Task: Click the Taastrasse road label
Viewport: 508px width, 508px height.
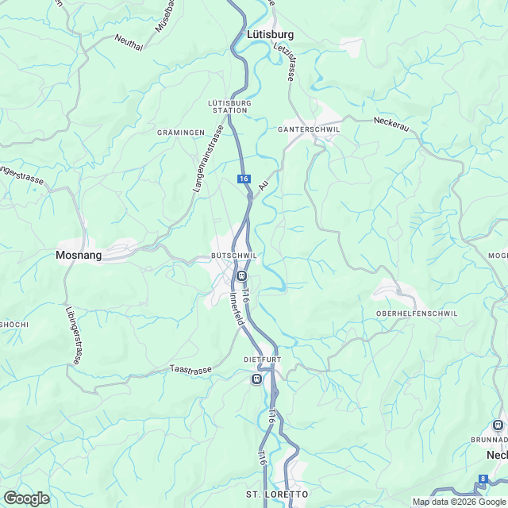Action: (x=190, y=370)
